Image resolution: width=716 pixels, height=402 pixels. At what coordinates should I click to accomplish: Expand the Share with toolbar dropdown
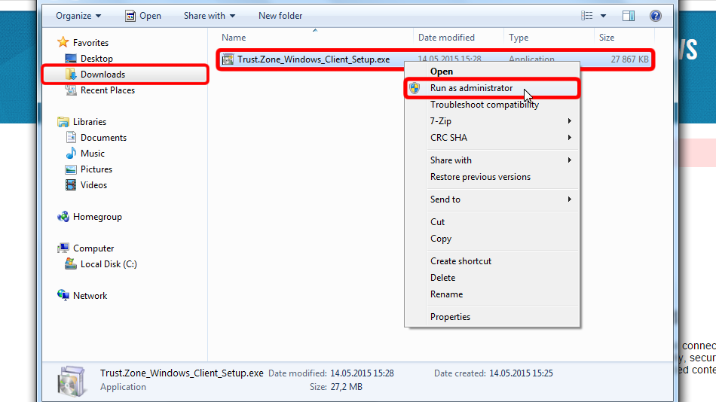click(x=209, y=16)
